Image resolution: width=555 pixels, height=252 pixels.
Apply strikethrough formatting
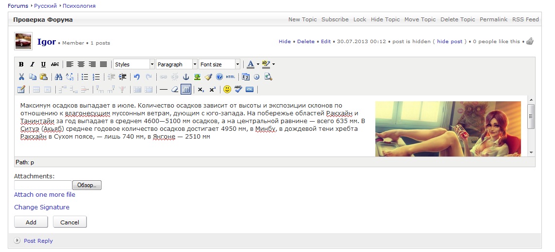pyautogui.click(x=55, y=64)
